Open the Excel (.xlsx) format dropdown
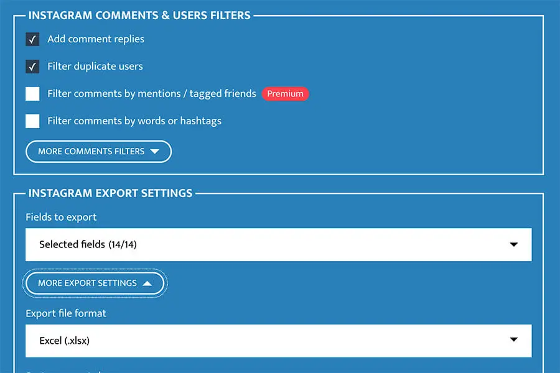This screenshot has height=373, width=560. (279, 341)
